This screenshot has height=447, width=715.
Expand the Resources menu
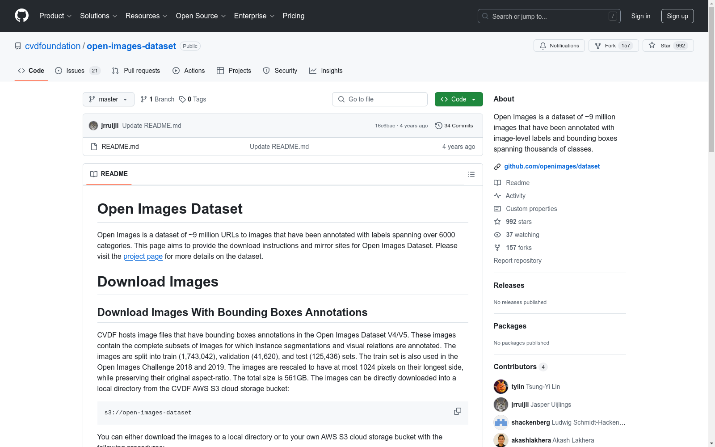147,16
